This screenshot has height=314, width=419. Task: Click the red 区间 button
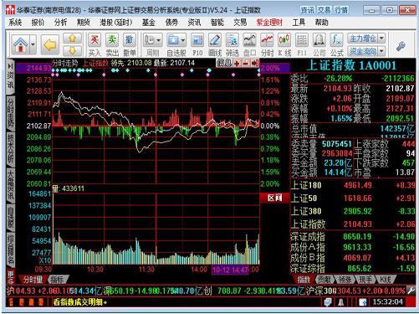[x=274, y=198]
